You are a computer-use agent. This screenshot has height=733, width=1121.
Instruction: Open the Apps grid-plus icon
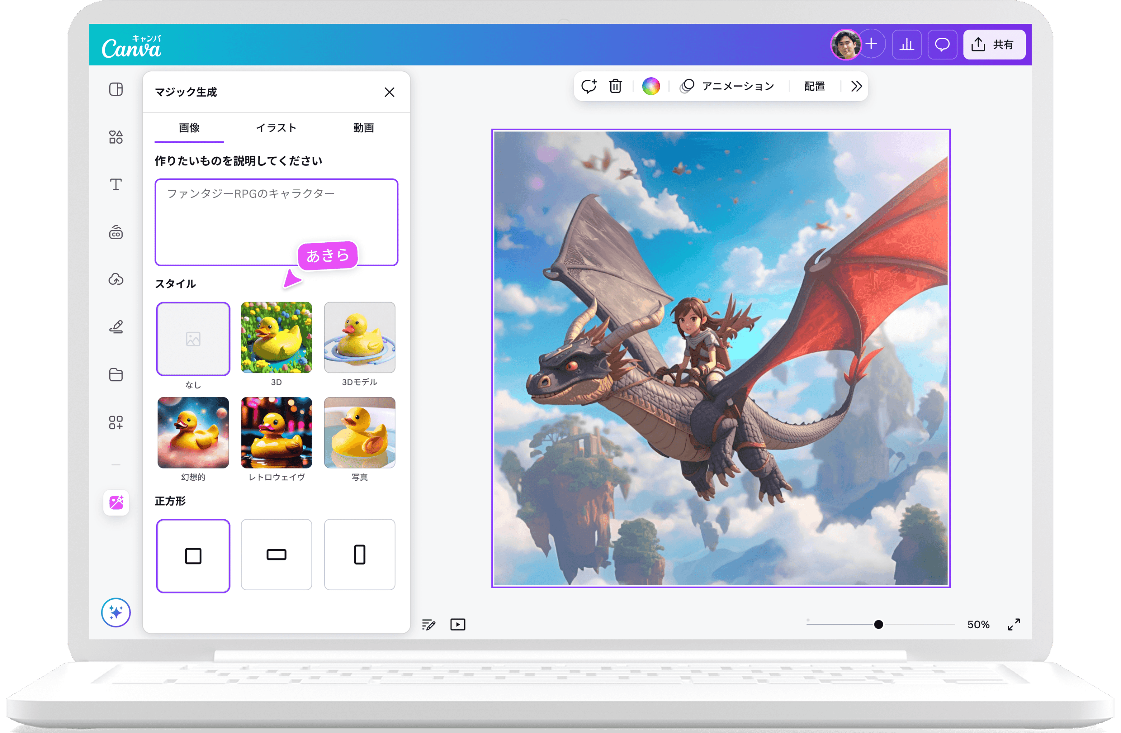click(x=116, y=422)
